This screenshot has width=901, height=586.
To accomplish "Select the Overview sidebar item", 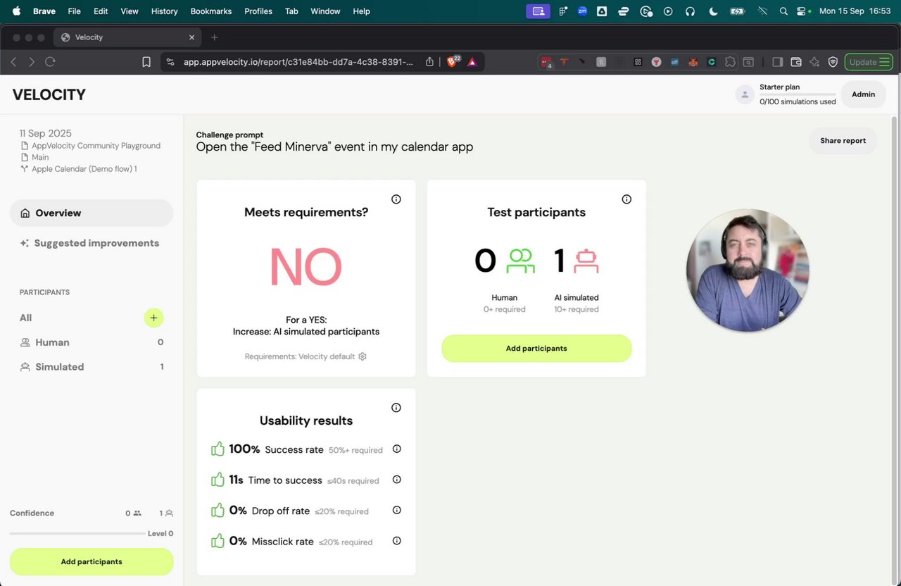I will [x=92, y=213].
